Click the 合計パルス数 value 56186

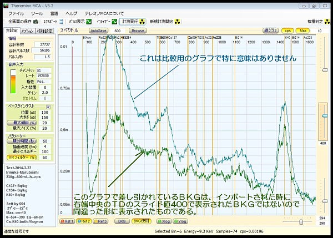point(42,50)
